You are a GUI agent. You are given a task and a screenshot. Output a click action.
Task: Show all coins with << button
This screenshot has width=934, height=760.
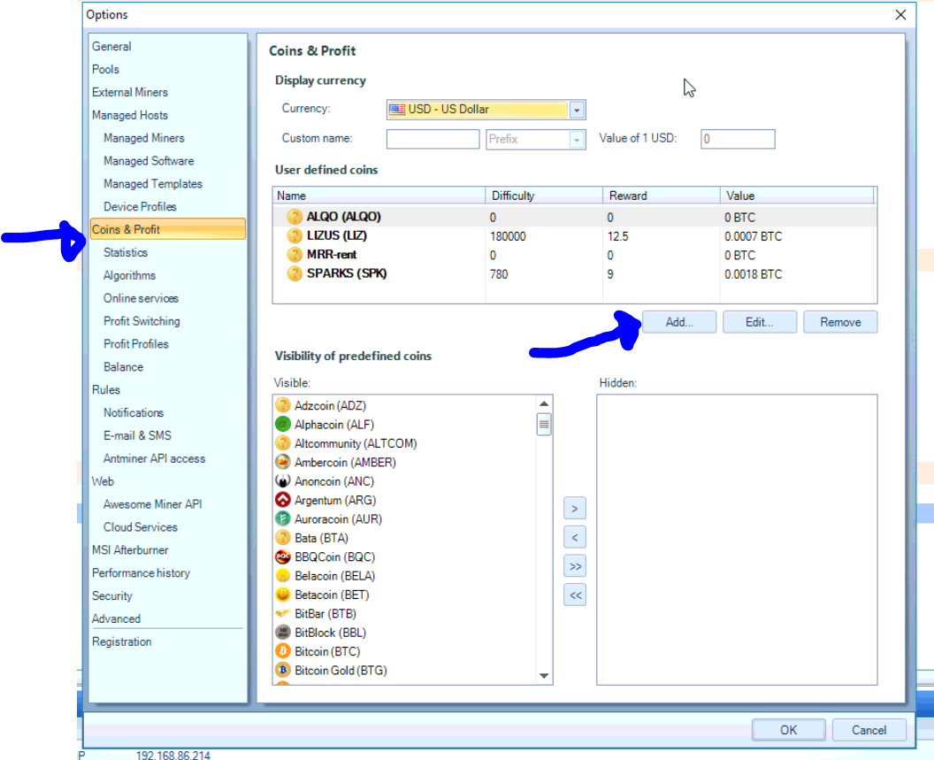(x=575, y=595)
